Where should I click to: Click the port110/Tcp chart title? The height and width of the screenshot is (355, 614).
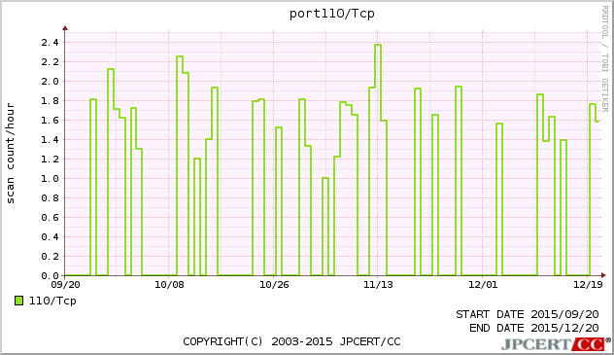coord(331,14)
